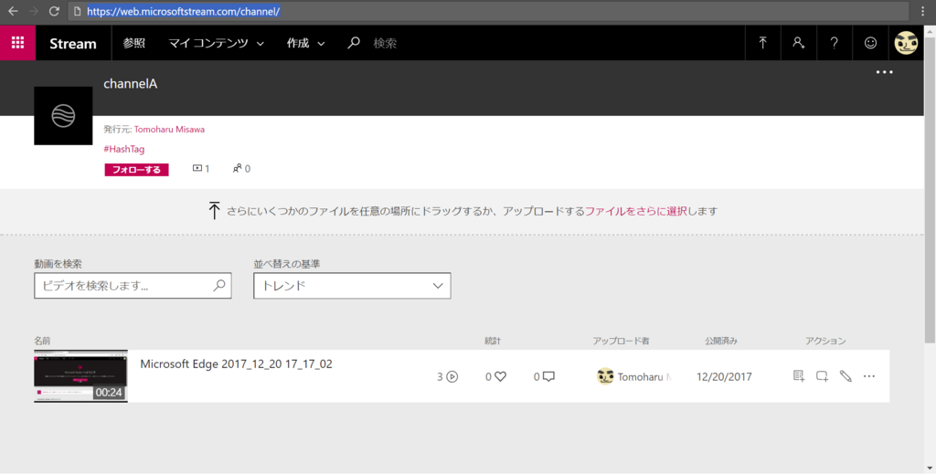Focus the top 検索 search field

coord(385,43)
